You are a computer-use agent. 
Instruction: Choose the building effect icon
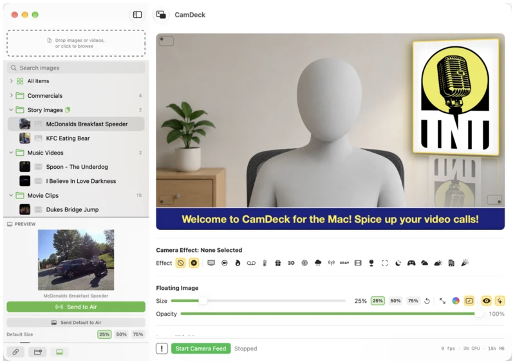(451, 263)
